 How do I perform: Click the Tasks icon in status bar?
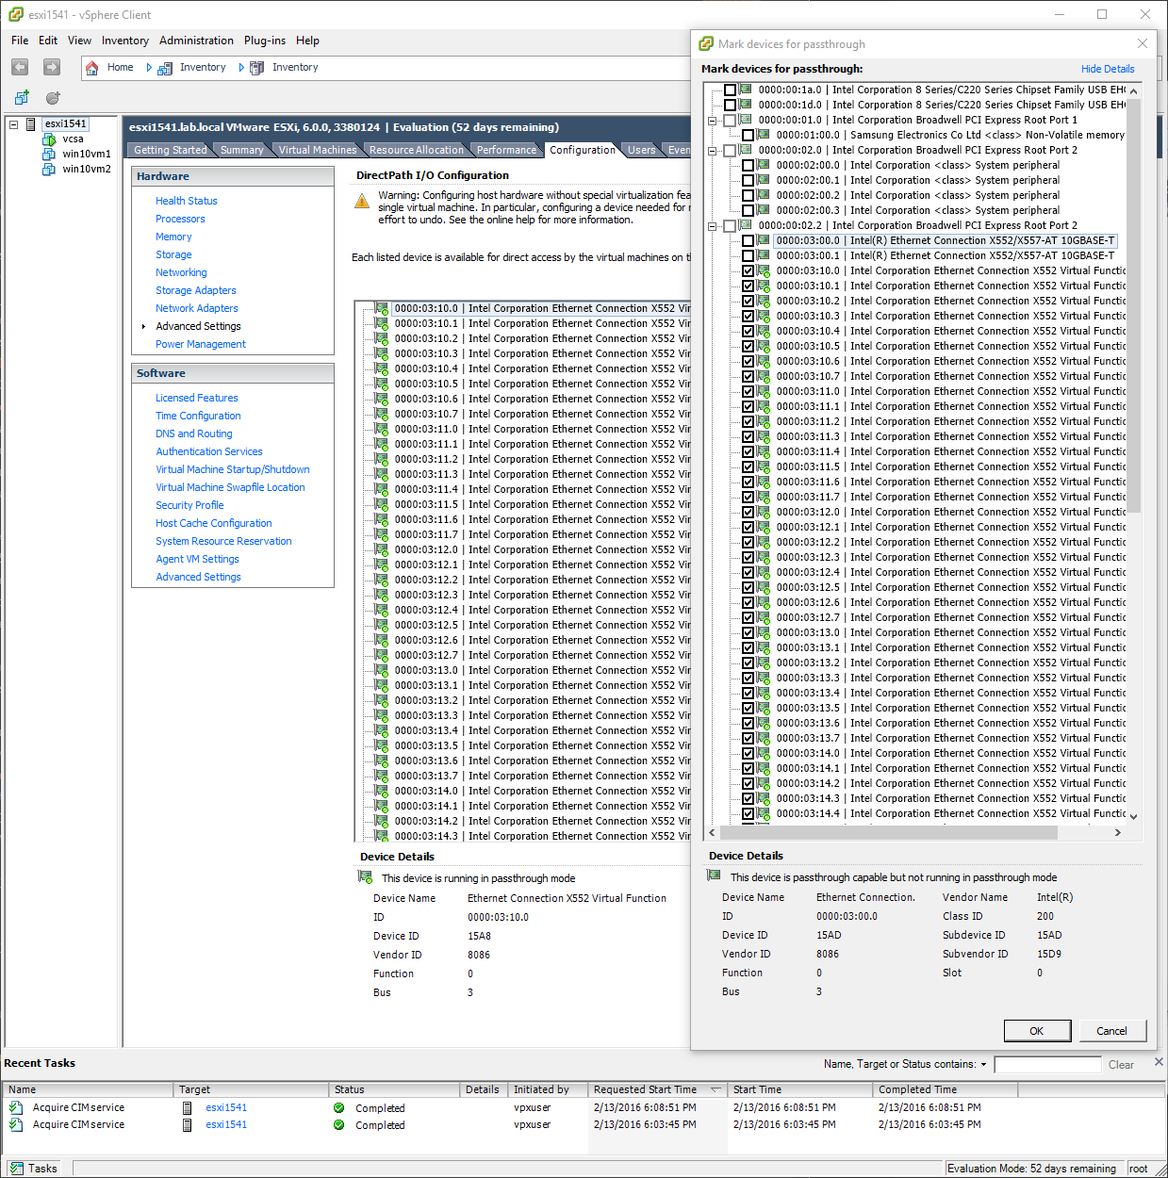click(17, 1168)
